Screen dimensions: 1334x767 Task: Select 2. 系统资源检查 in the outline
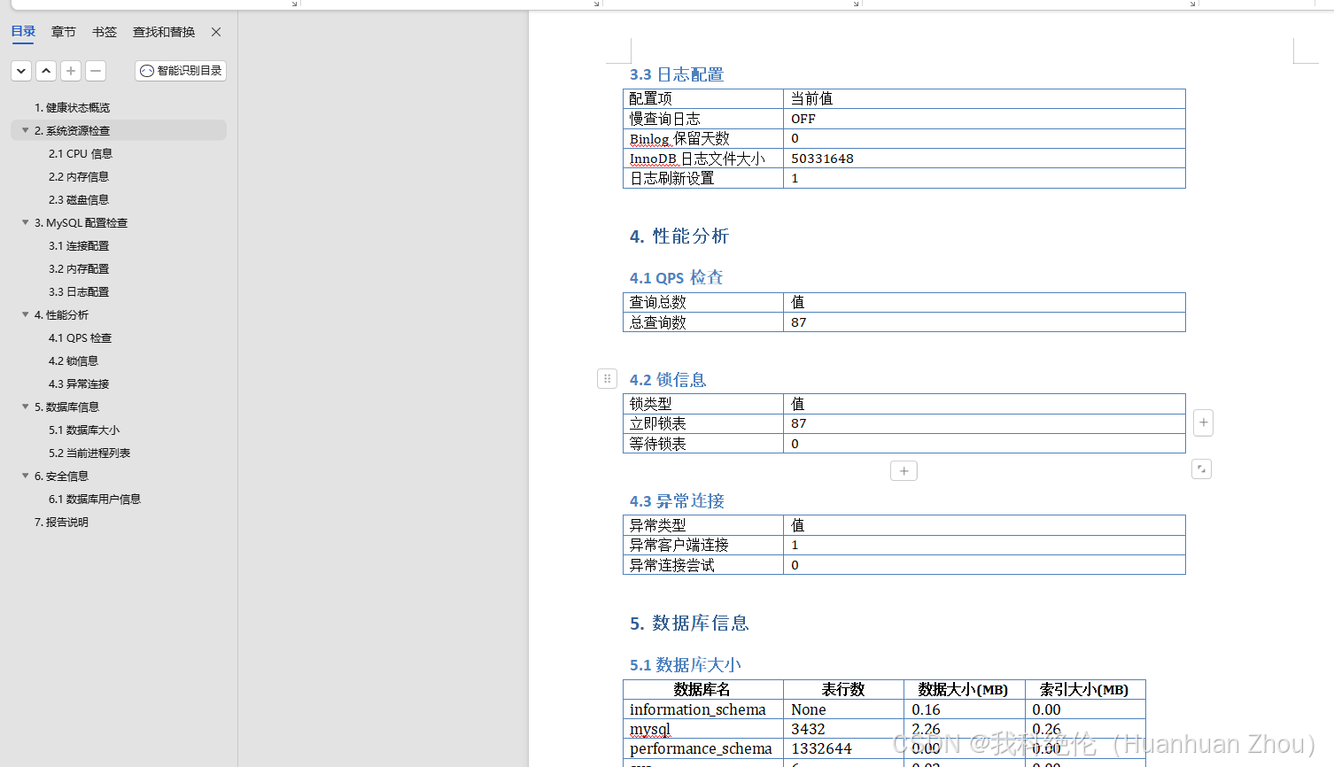click(x=73, y=130)
